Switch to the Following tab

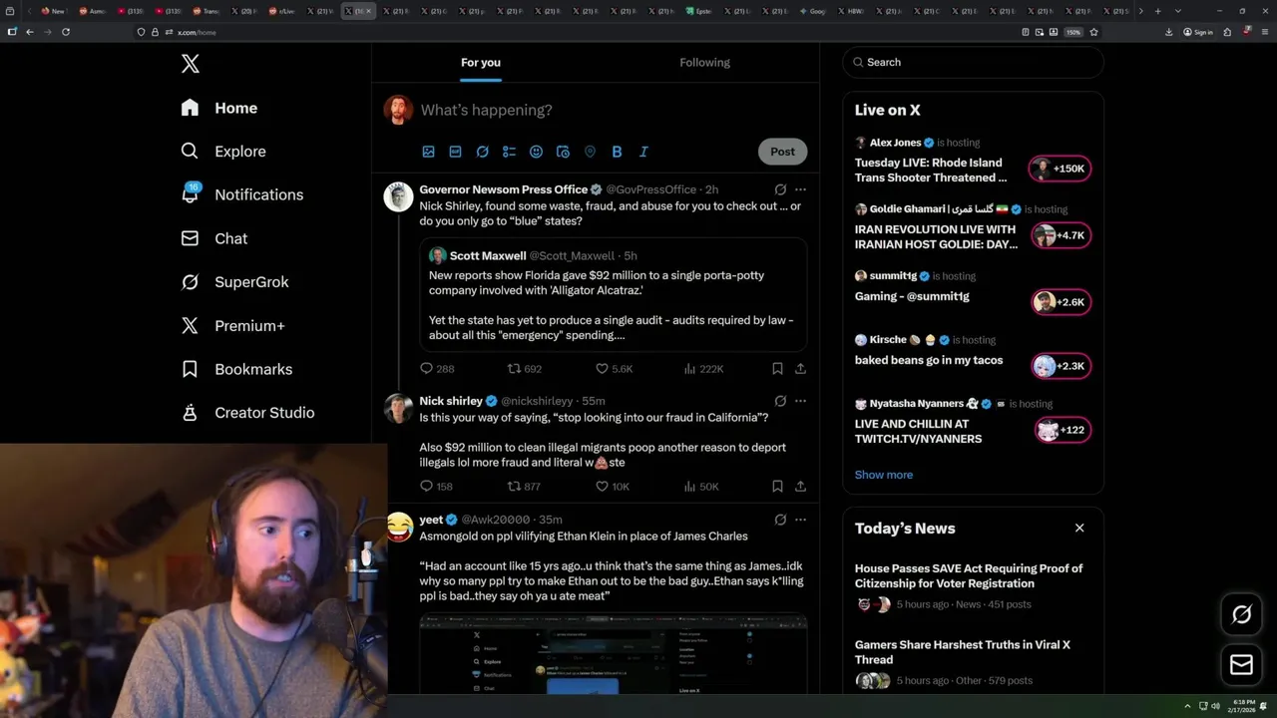pyautogui.click(x=704, y=62)
